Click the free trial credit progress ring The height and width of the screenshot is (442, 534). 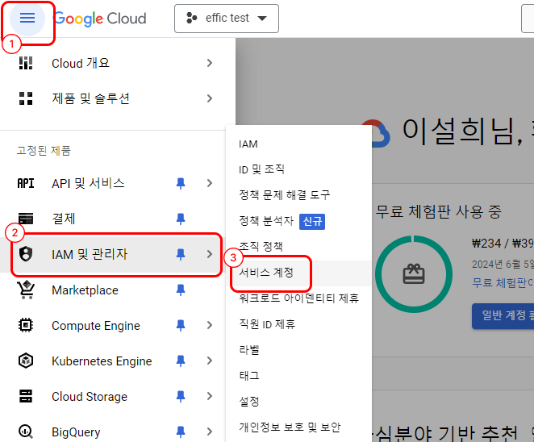coord(414,275)
